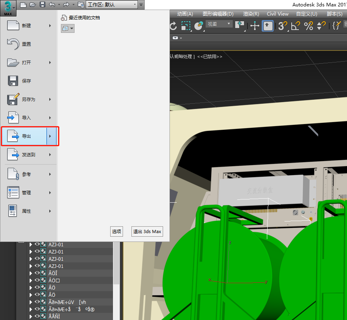This screenshot has height=320, width=347.
Task: Click the 3ds Max application logo button
Action: 8,8
